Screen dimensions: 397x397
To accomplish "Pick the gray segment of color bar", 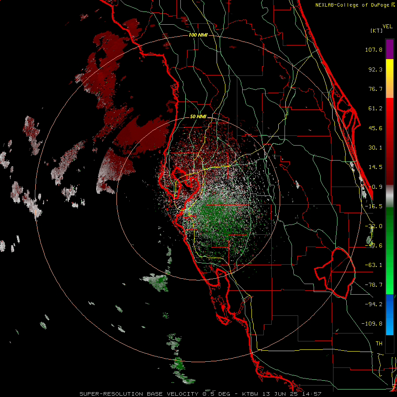I will point(390,196).
